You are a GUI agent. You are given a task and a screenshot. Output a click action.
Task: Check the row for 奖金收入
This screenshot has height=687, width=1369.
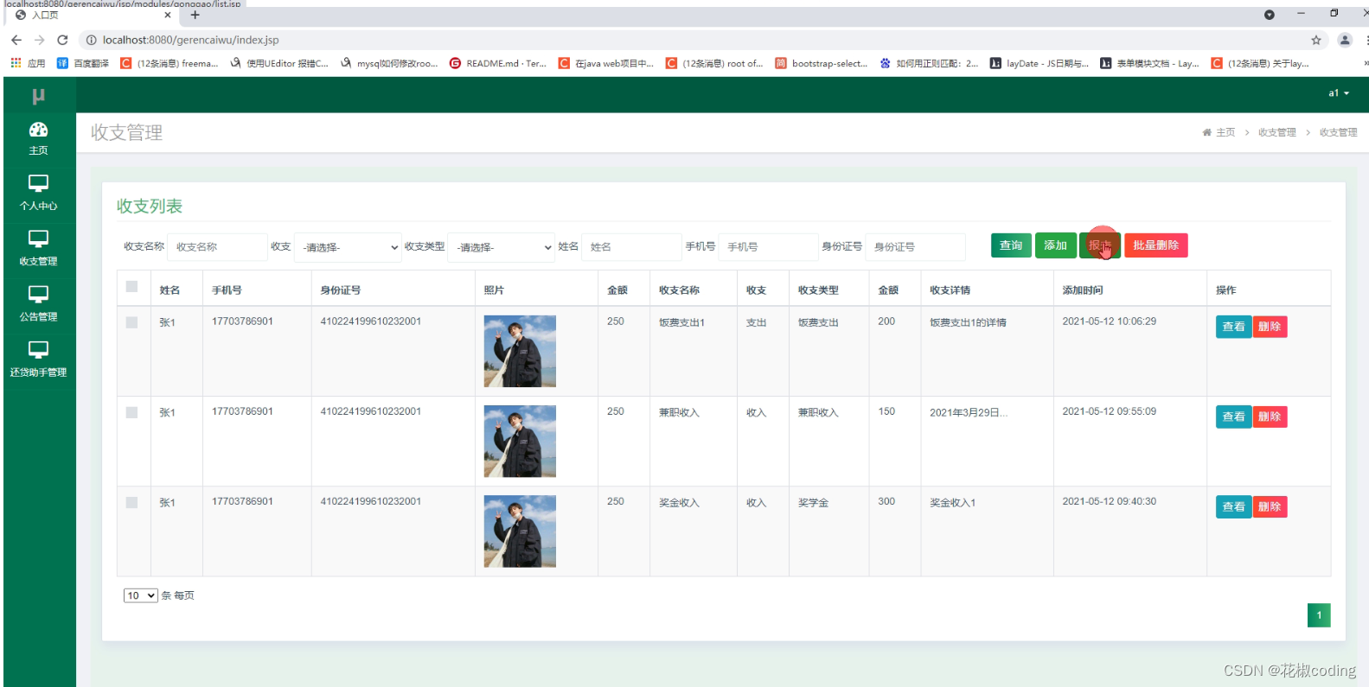point(131,502)
